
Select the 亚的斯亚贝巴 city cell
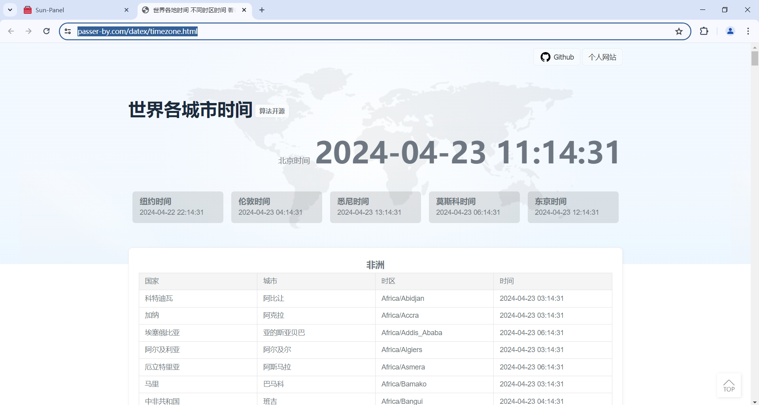pyautogui.click(x=316, y=333)
